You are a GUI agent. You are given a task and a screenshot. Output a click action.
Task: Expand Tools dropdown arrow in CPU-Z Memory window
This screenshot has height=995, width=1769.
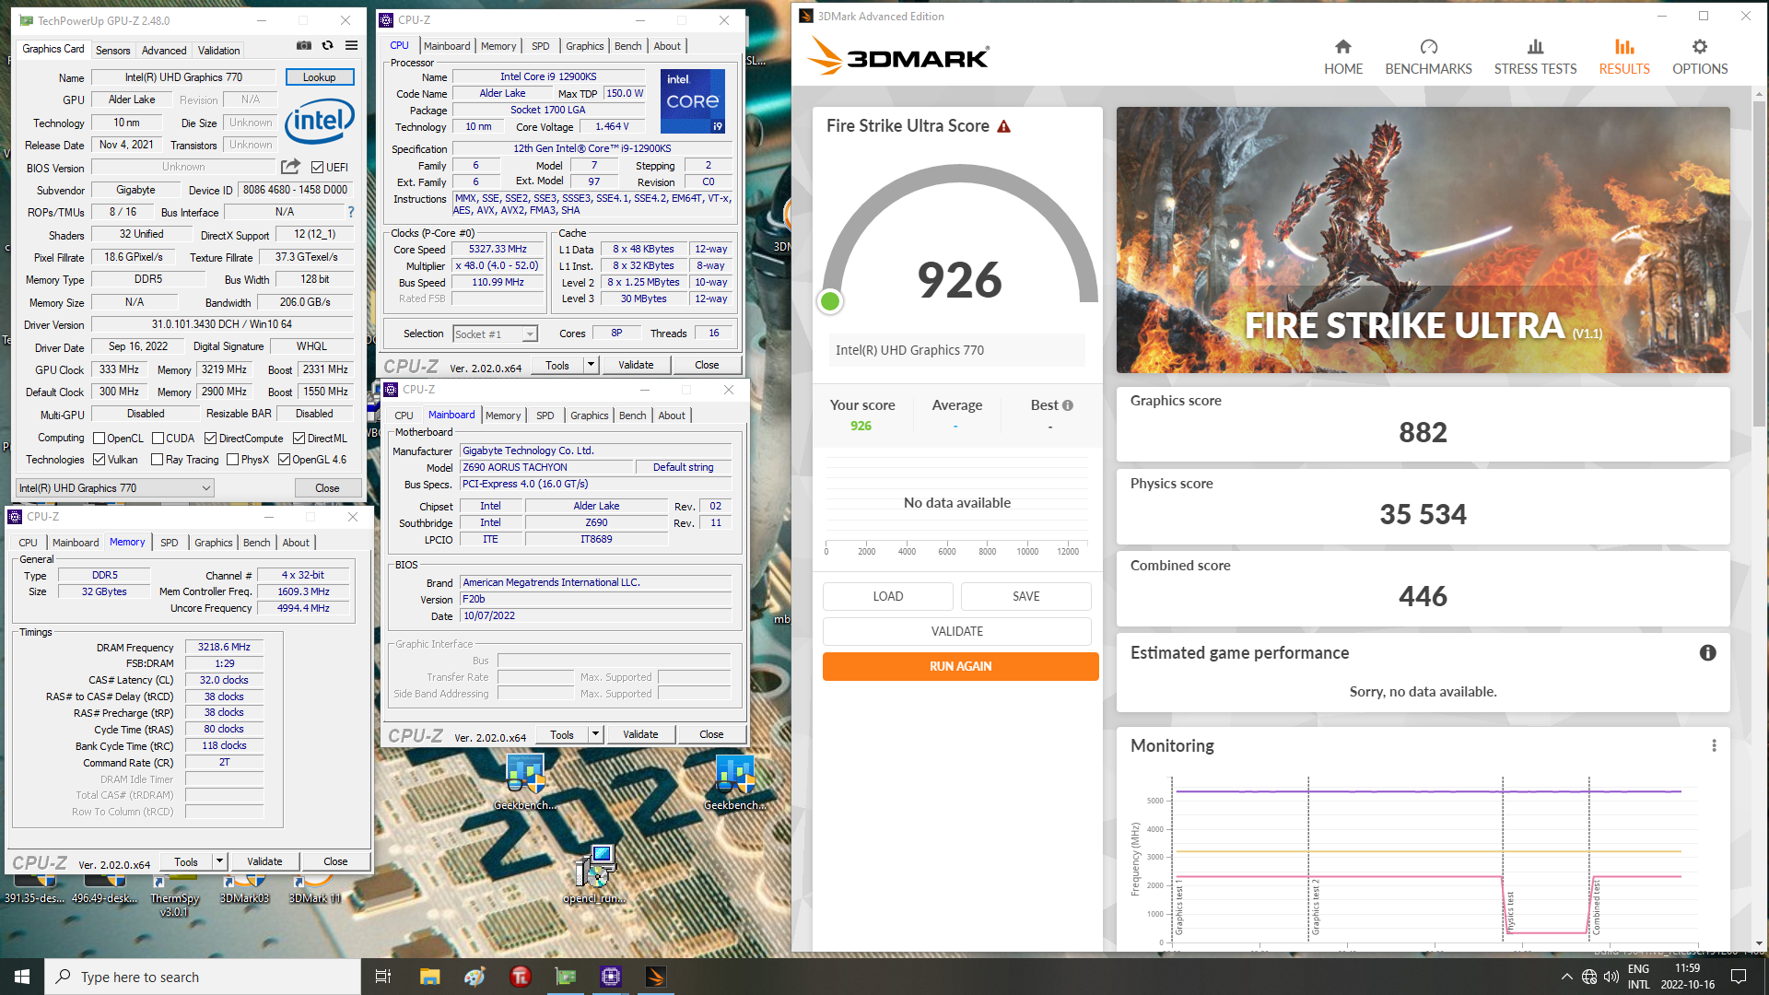point(219,861)
